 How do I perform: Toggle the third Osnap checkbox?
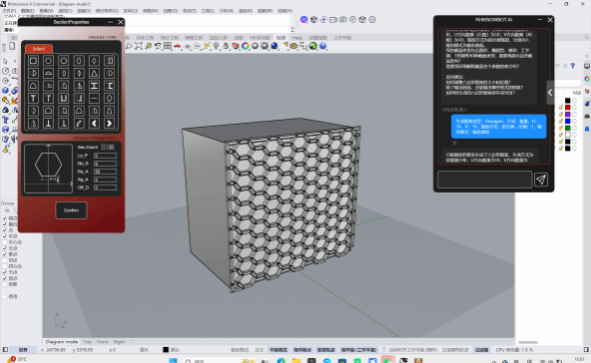(5, 230)
